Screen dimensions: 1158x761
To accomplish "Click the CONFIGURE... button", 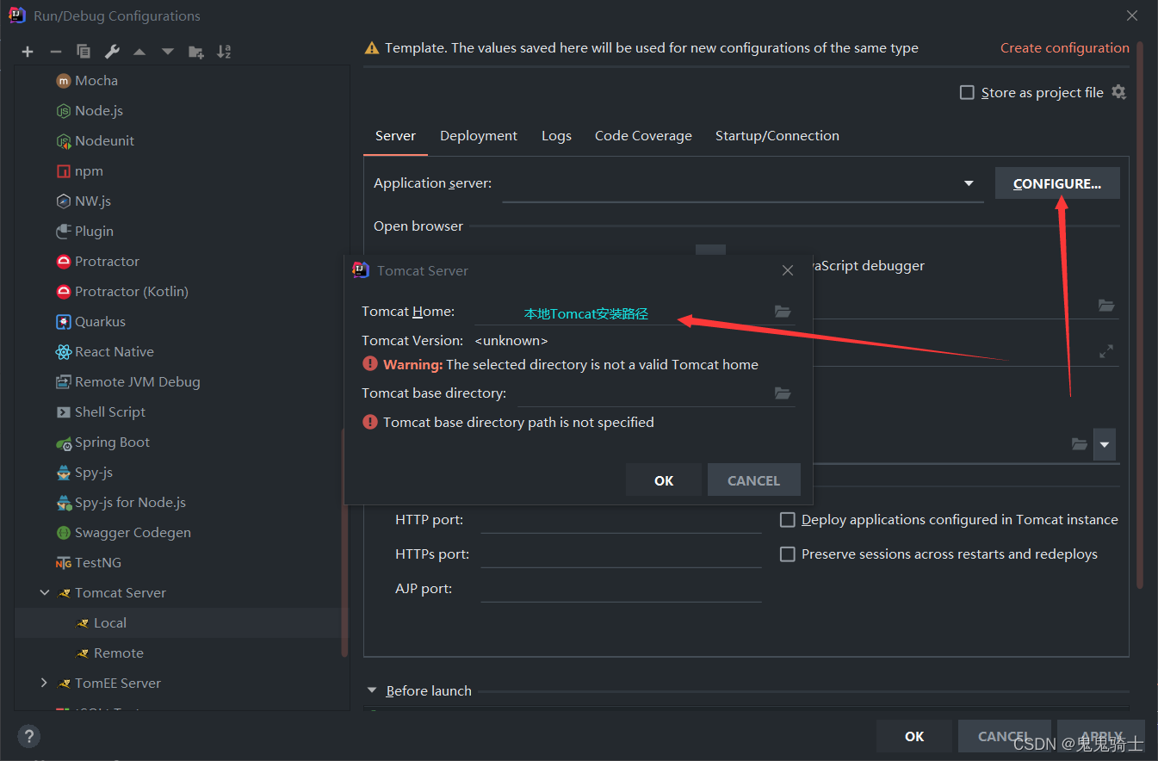I will pos(1057,183).
